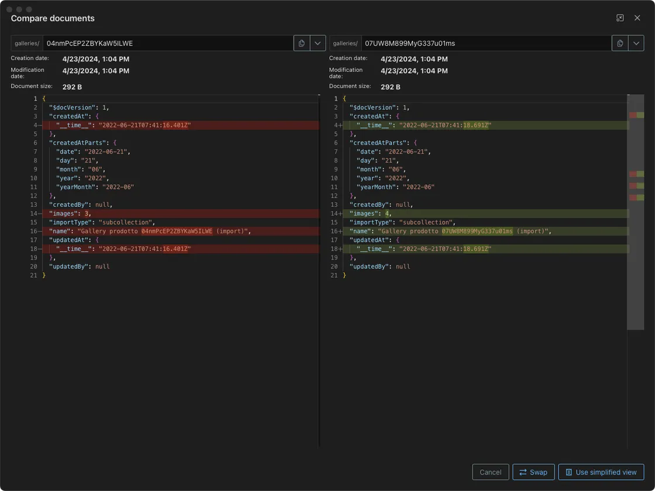Click the diff minimap overview strip
Viewport: 655px width, 491px height.
click(x=635, y=212)
